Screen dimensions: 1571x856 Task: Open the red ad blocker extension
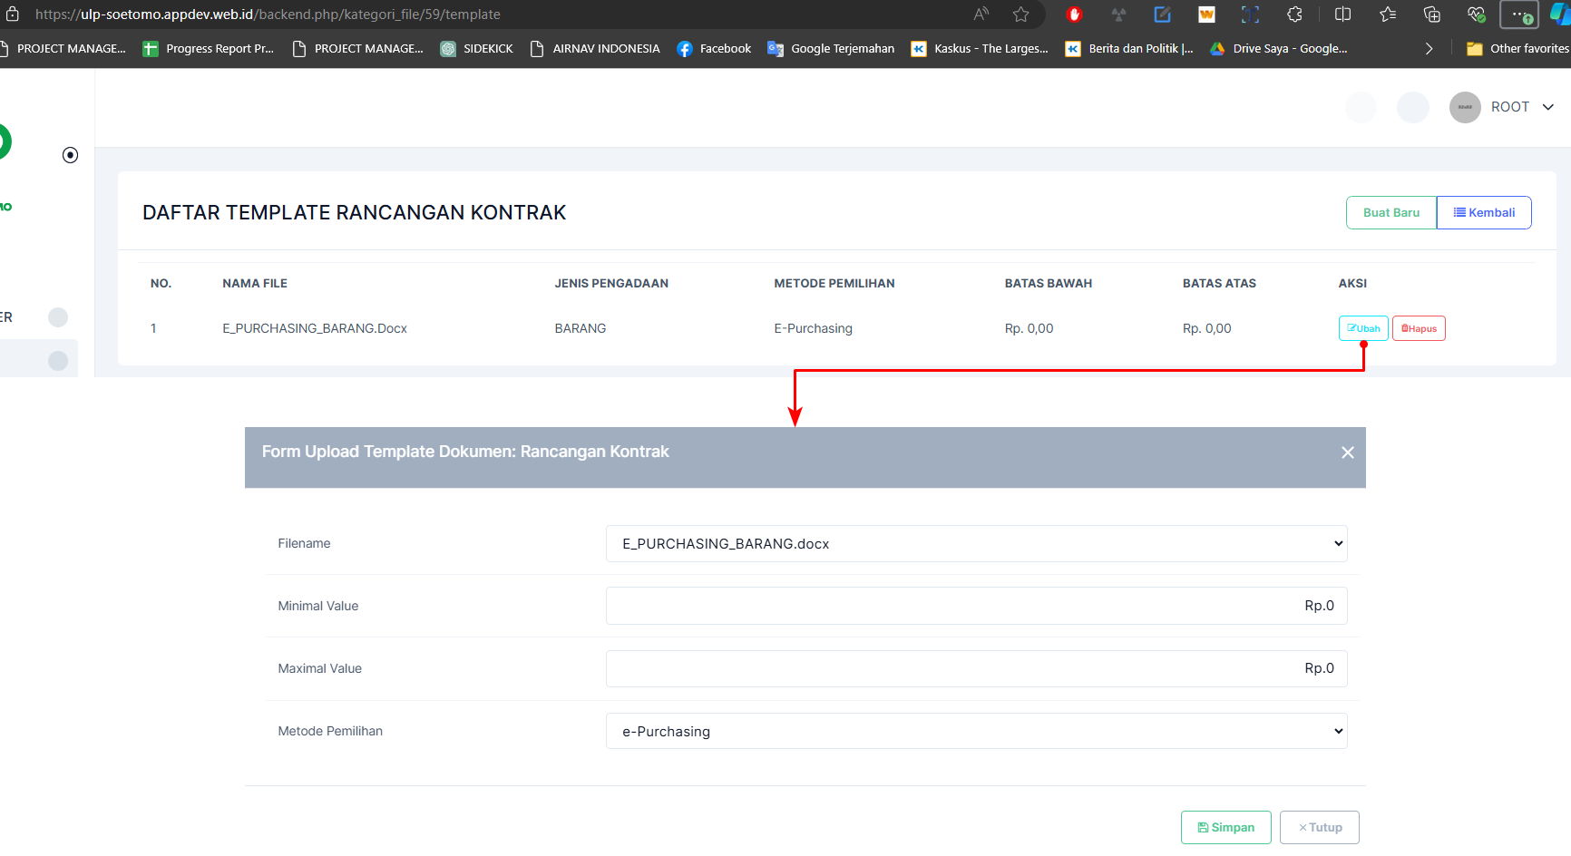pyautogui.click(x=1074, y=15)
